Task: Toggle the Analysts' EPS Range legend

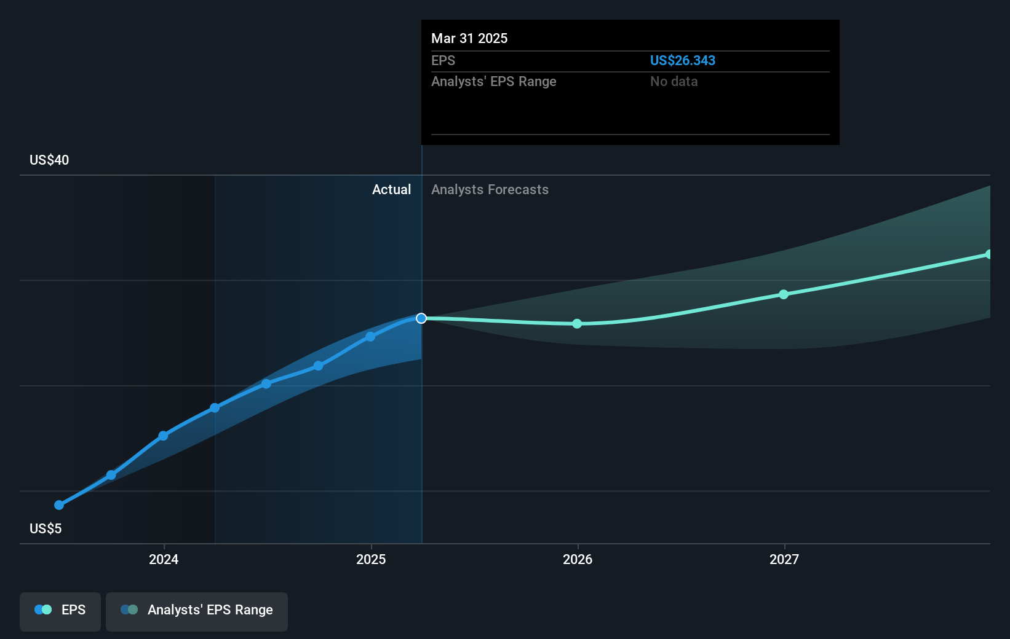Action: [197, 611]
